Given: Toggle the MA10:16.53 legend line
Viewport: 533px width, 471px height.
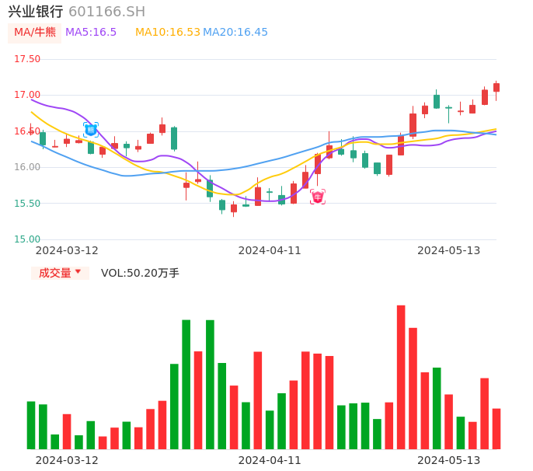Looking at the screenshot, I should tap(168, 33).
